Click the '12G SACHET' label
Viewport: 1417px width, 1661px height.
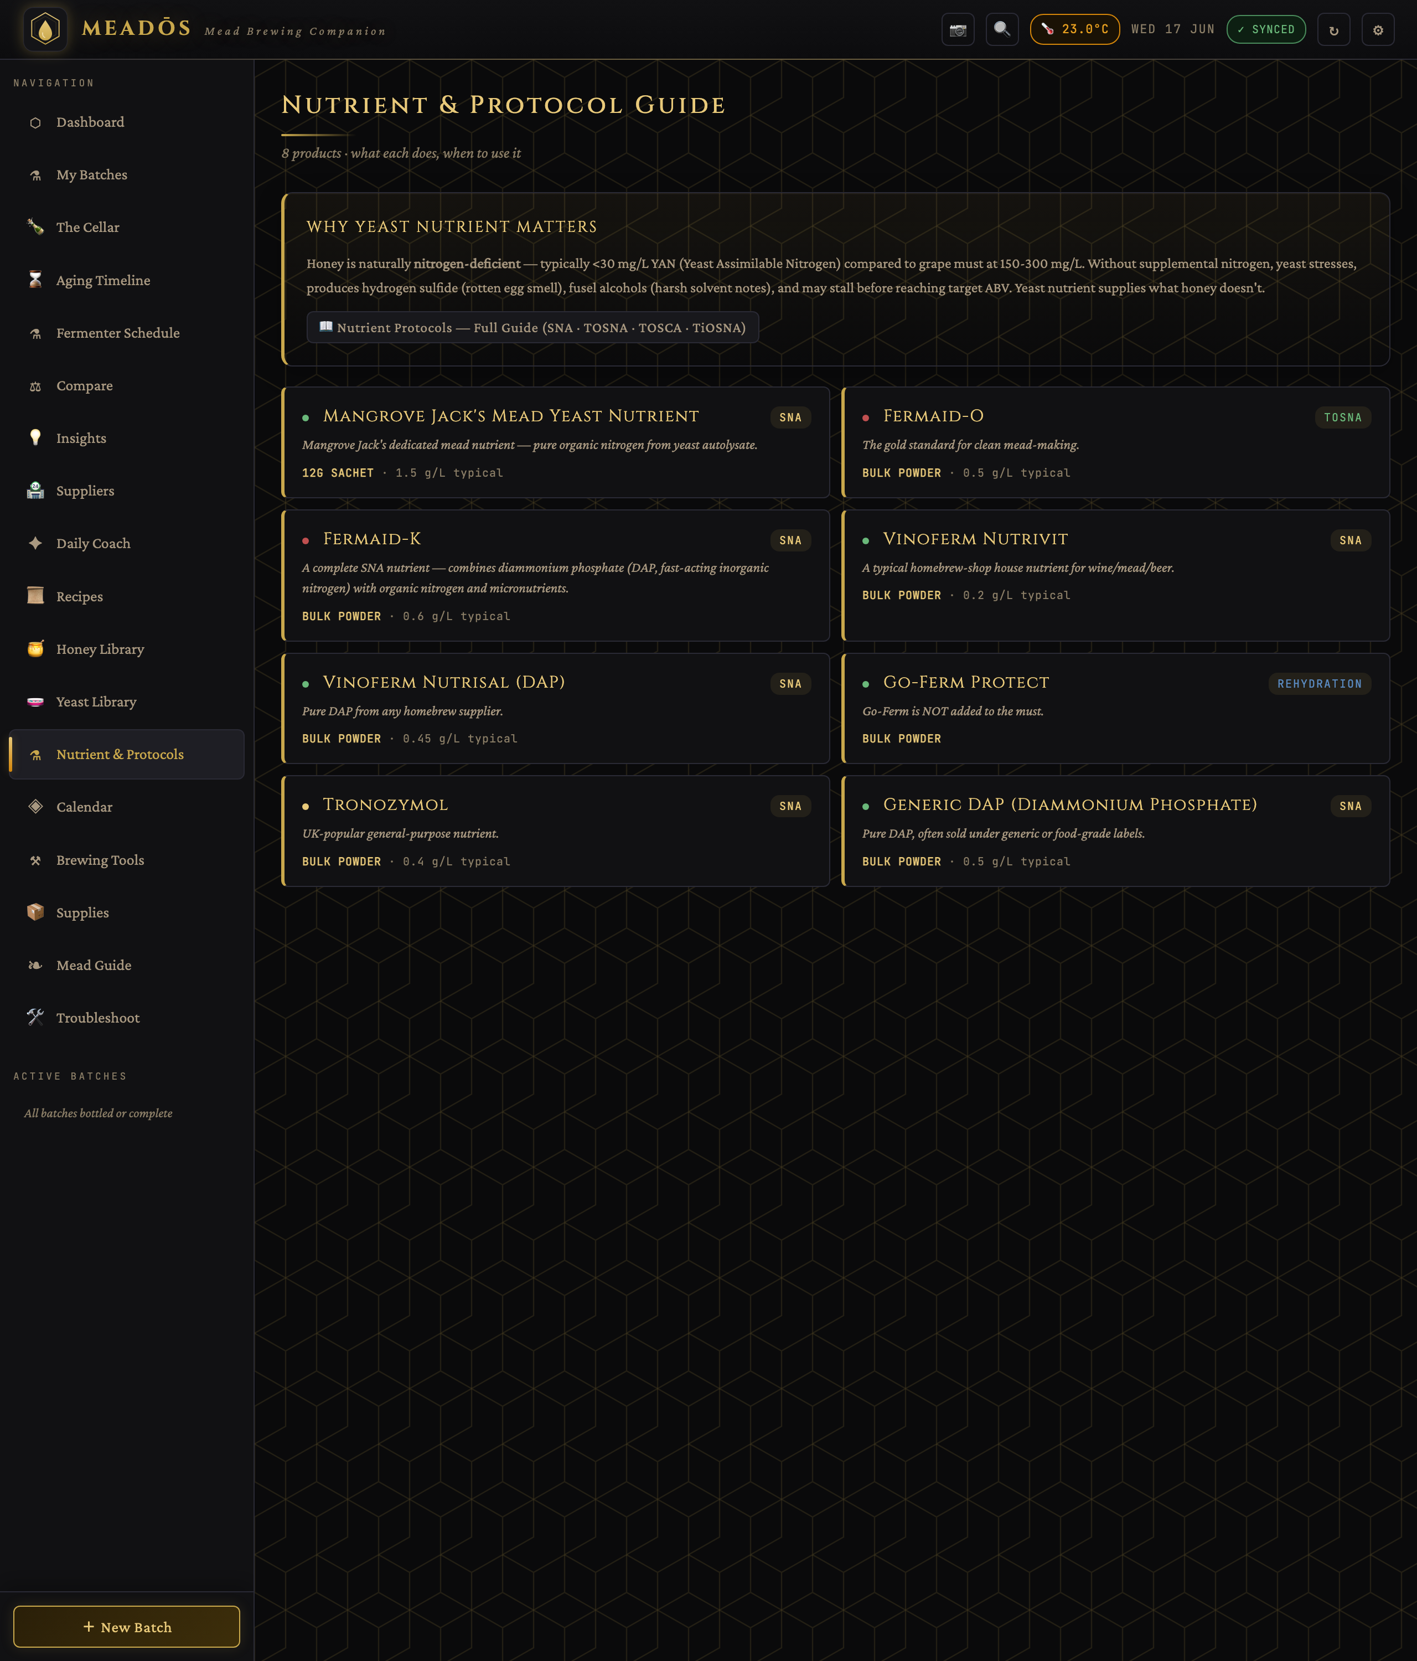tap(338, 473)
